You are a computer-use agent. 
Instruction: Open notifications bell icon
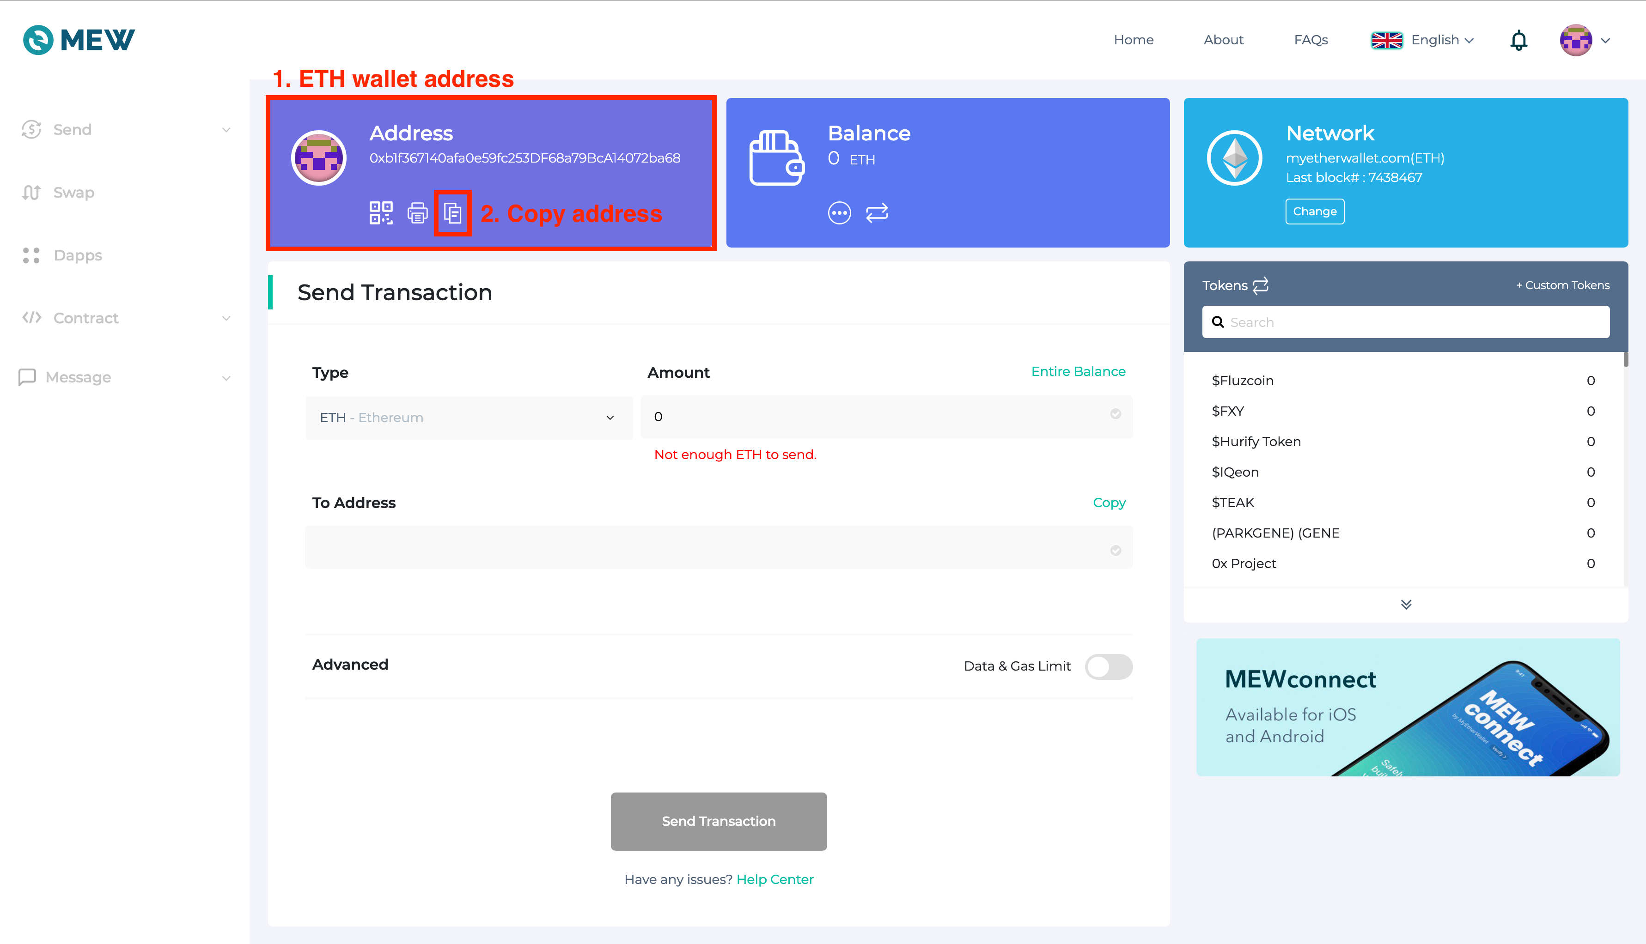point(1519,40)
